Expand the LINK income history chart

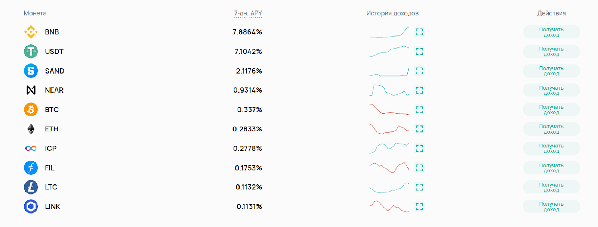click(x=419, y=206)
